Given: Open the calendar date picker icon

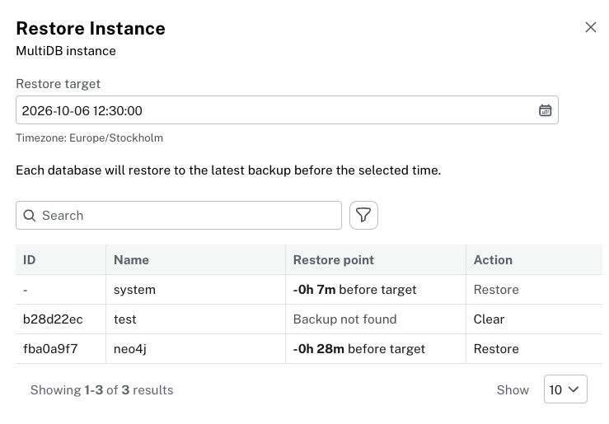Looking at the screenshot, I should point(545,110).
